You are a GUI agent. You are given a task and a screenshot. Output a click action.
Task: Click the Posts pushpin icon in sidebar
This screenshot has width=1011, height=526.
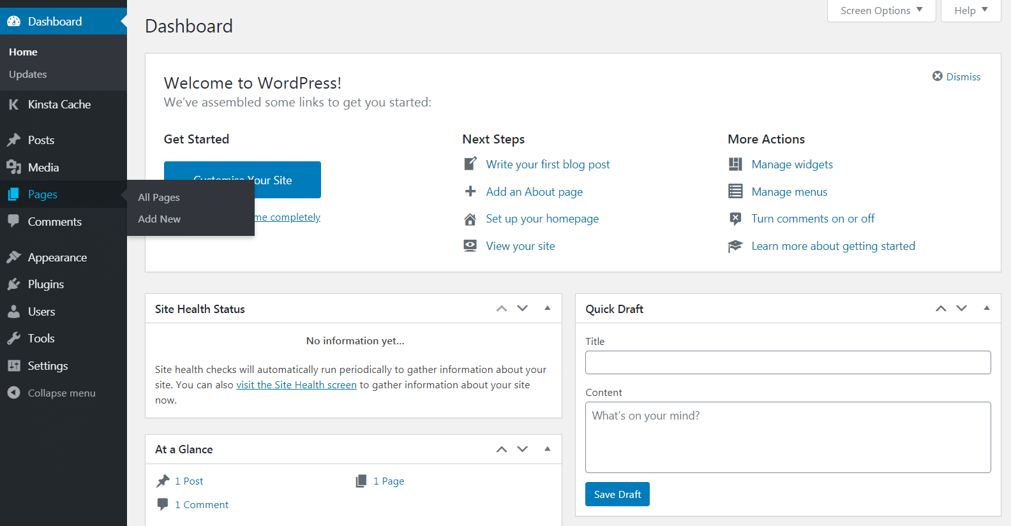pyautogui.click(x=13, y=140)
